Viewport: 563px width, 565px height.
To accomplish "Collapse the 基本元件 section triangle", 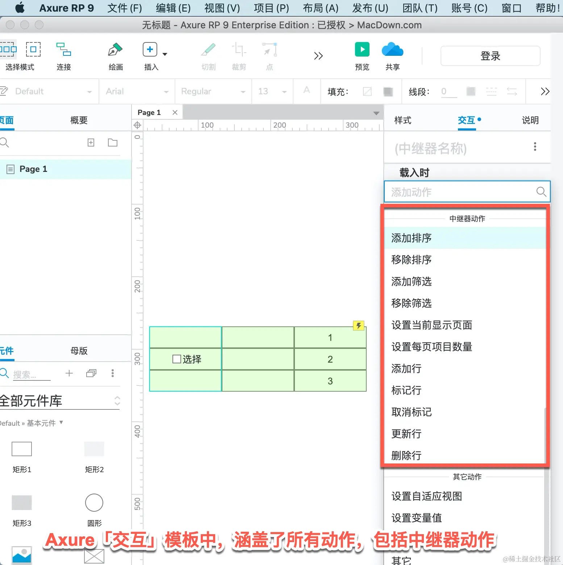I will point(61,422).
